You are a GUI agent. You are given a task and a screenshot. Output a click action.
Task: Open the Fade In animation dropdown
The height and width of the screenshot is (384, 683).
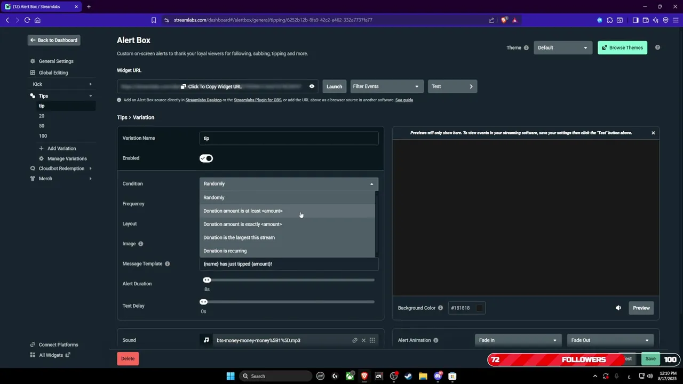(x=518, y=340)
